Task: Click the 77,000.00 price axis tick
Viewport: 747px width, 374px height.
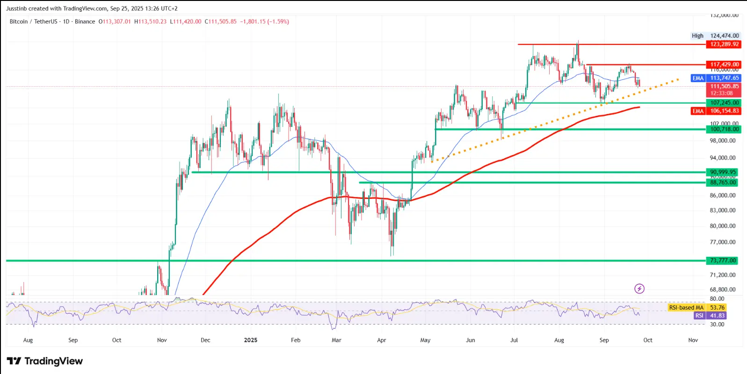Action: [x=723, y=242]
